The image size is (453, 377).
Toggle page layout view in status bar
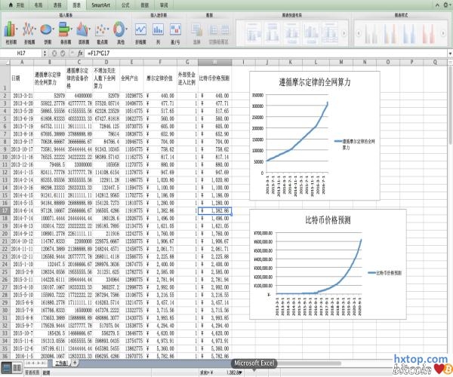pyautogui.click(x=16, y=363)
